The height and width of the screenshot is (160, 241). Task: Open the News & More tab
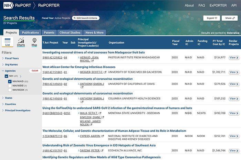coord(95,33)
